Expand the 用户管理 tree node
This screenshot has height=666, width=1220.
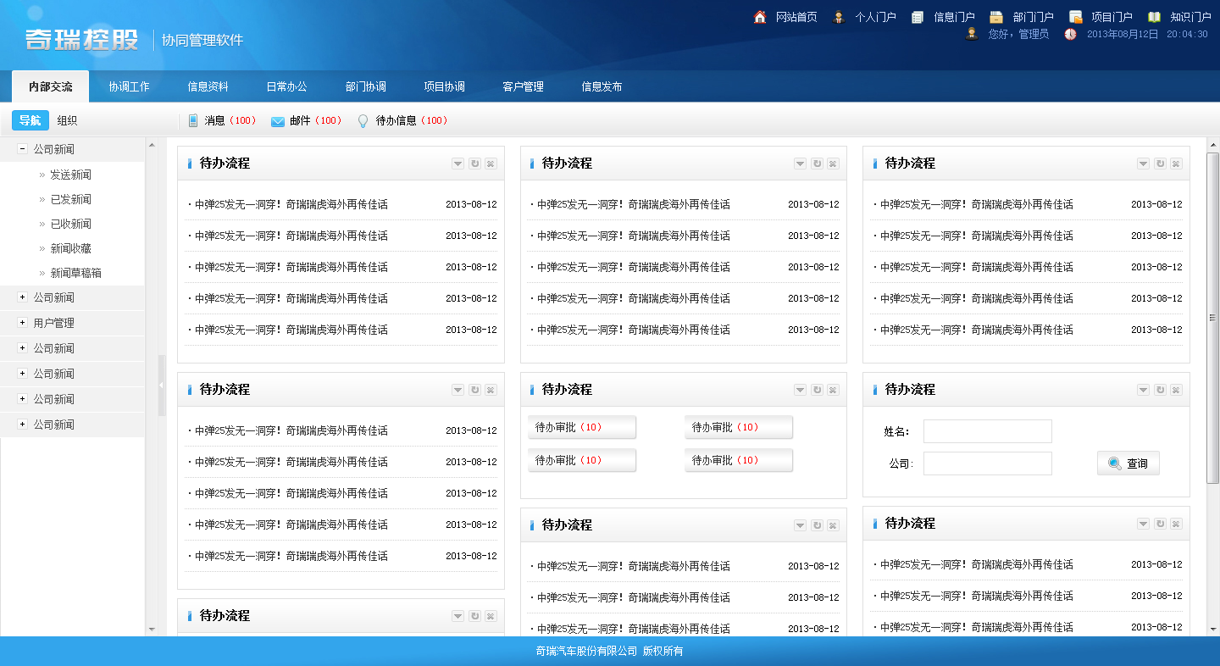[x=23, y=323]
